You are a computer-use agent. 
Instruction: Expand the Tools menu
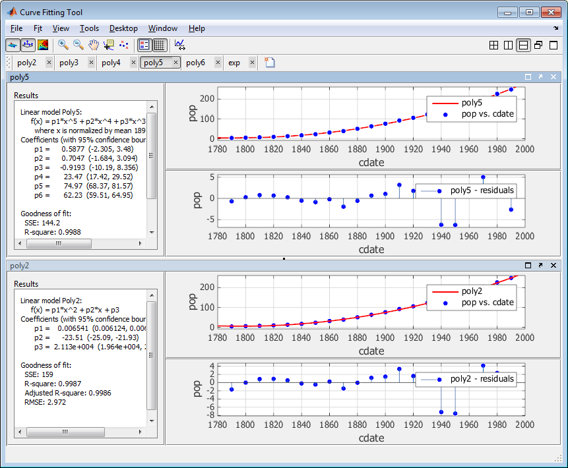click(89, 28)
